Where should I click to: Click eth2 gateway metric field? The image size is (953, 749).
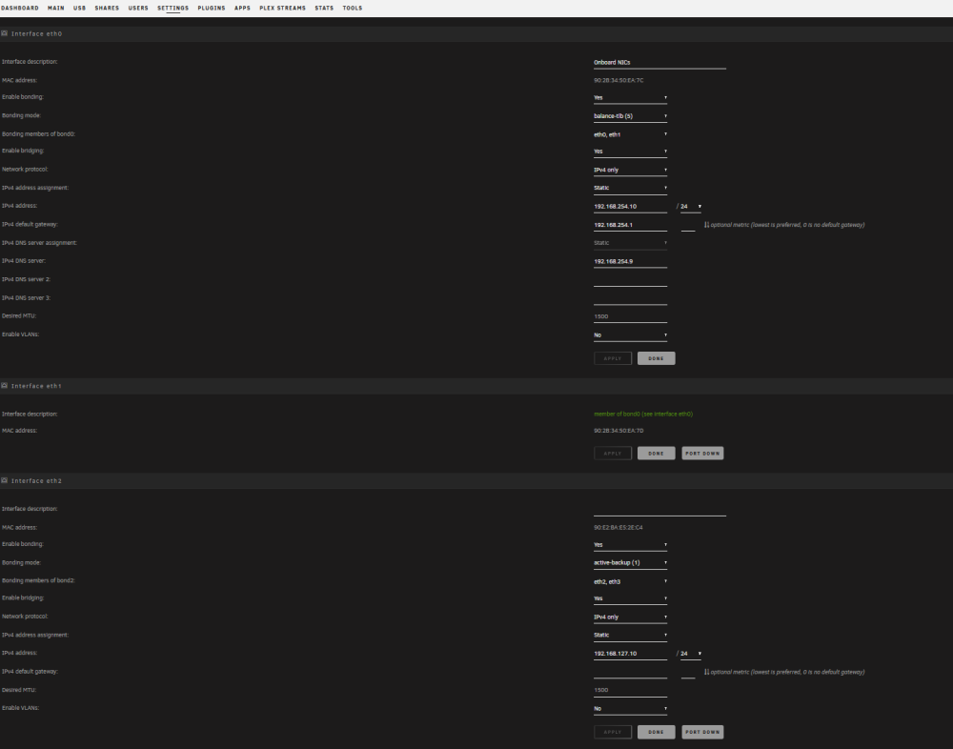pyautogui.click(x=688, y=672)
